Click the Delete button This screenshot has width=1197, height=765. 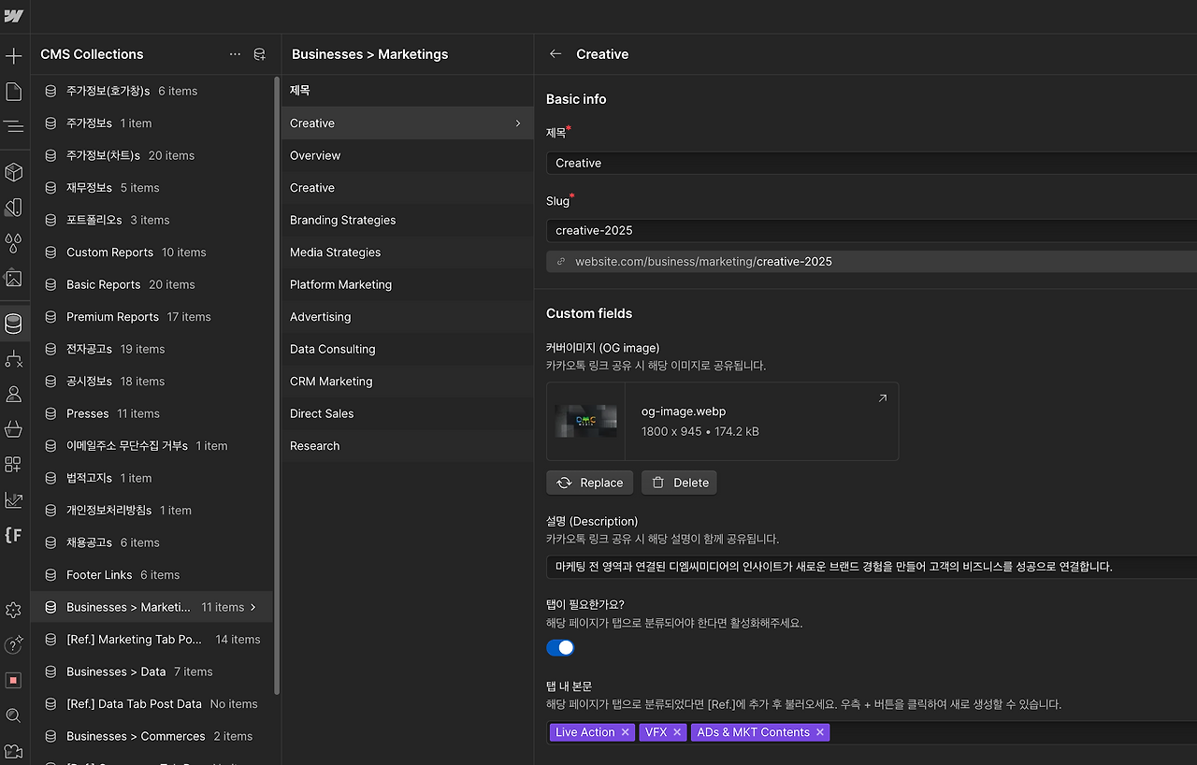[x=678, y=482]
